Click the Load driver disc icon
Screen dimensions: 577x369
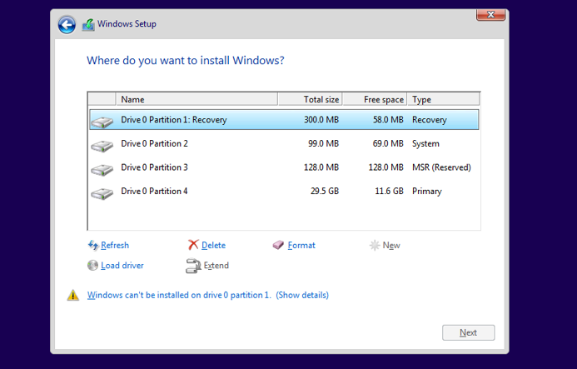click(92, 265)
